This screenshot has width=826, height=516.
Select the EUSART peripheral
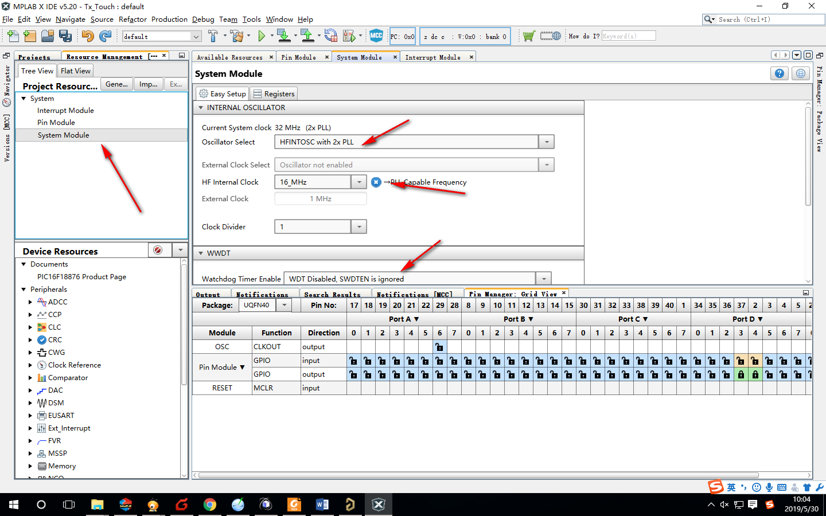pyautogui.click(x=61, y=416)
